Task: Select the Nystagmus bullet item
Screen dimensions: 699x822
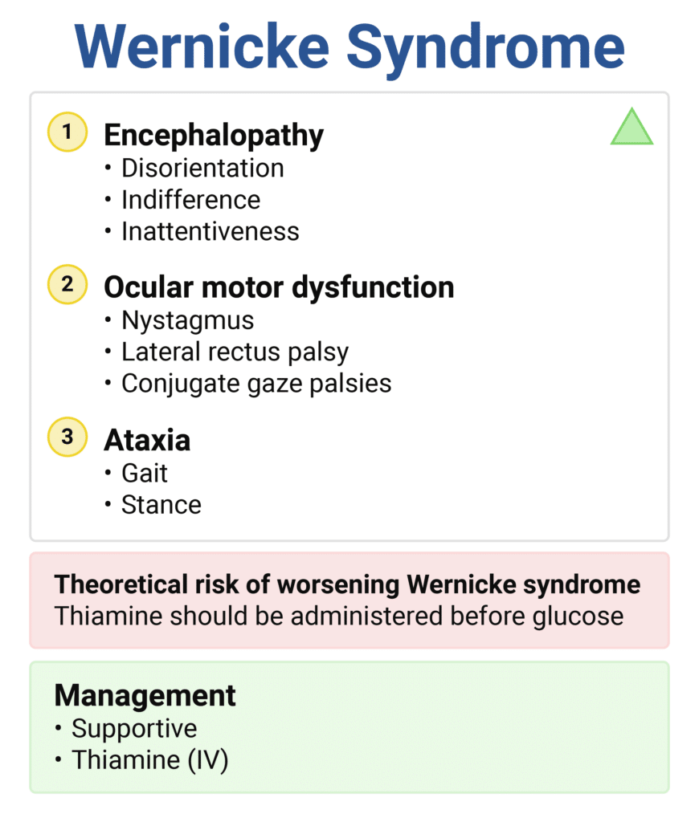Action: tap(187, 320)
